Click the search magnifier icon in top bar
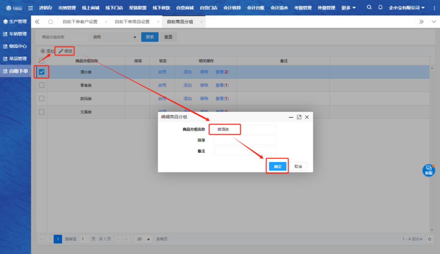 click(369, 7)
